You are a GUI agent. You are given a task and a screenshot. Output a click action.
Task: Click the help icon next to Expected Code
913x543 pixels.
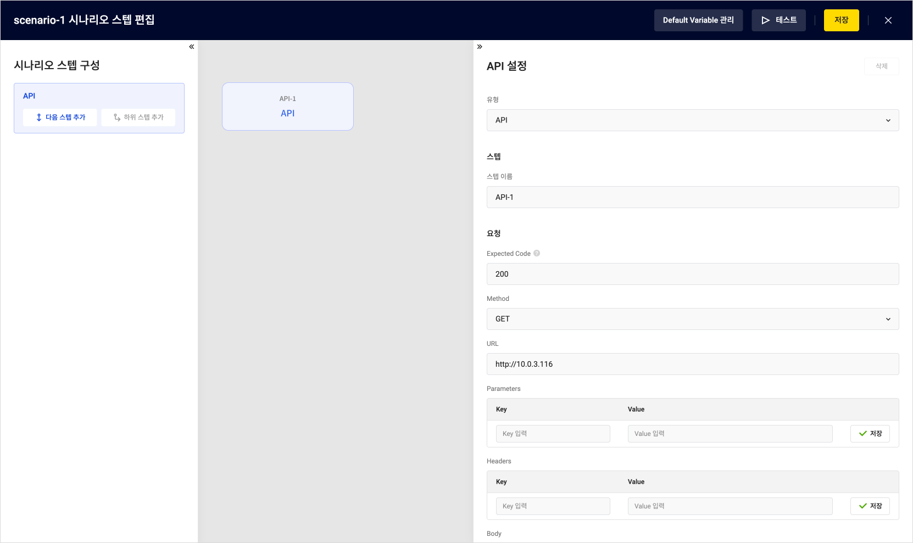tap(537, 253)
